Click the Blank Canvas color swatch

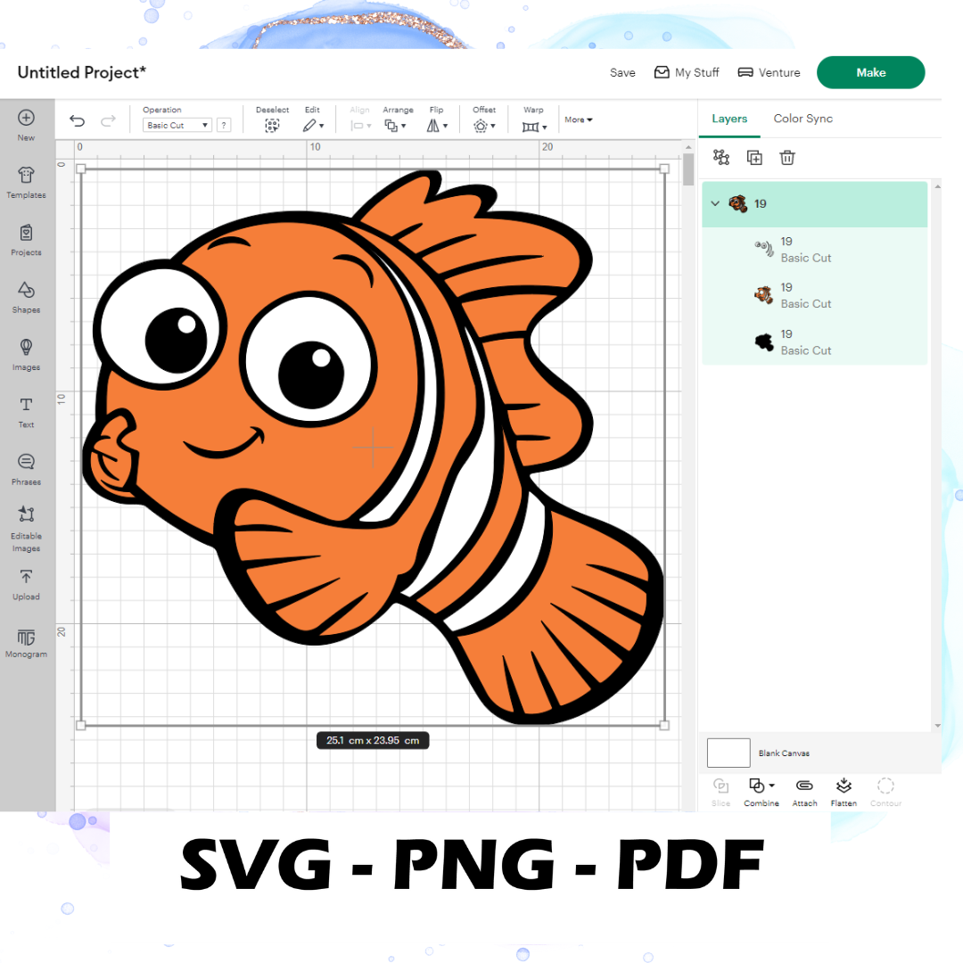point(728,753)
